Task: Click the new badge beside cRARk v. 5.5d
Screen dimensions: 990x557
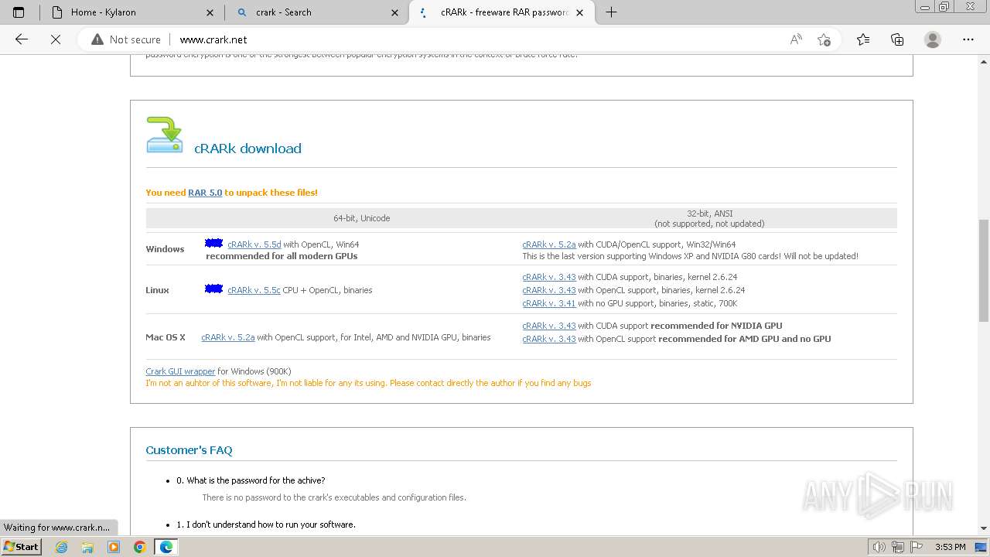Action: (x=214, y=243)
